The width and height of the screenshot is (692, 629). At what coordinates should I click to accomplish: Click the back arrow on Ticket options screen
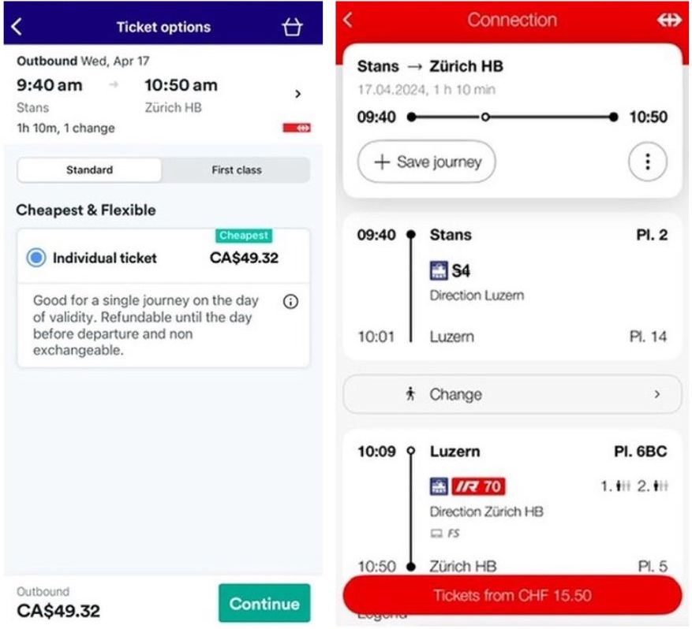[16, 26]
